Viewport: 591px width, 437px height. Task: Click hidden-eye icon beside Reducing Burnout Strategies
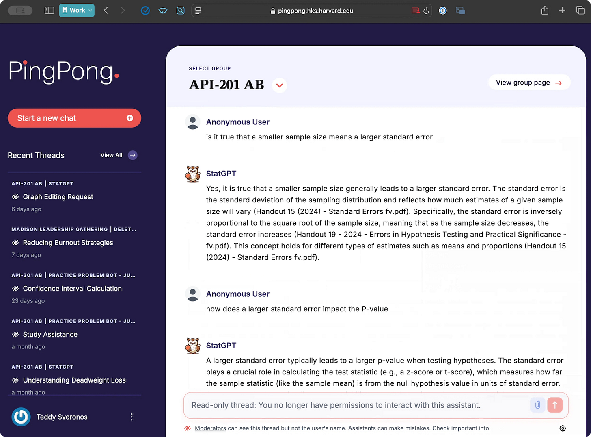[15, 243]
